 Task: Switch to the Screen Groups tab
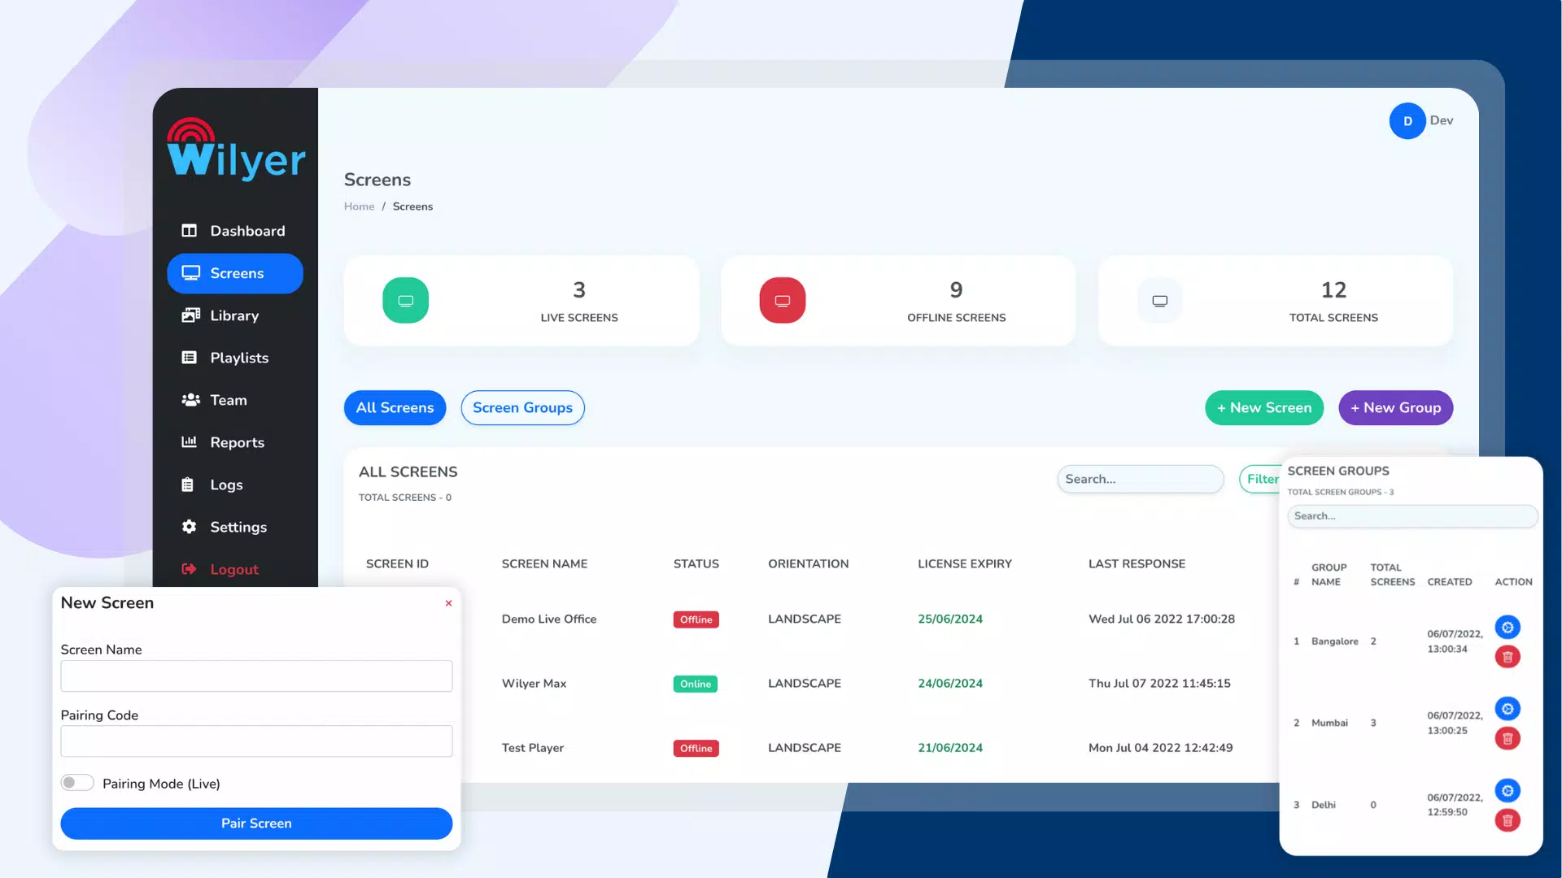(522, 408)
